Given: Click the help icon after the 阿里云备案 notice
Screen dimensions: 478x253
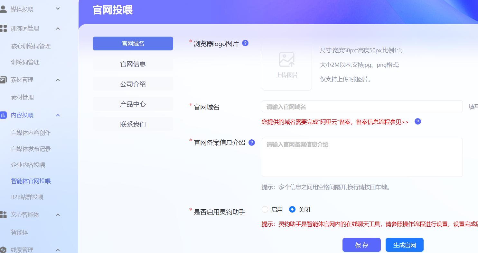Looking at the screenshot, I should tap(417, 121).
